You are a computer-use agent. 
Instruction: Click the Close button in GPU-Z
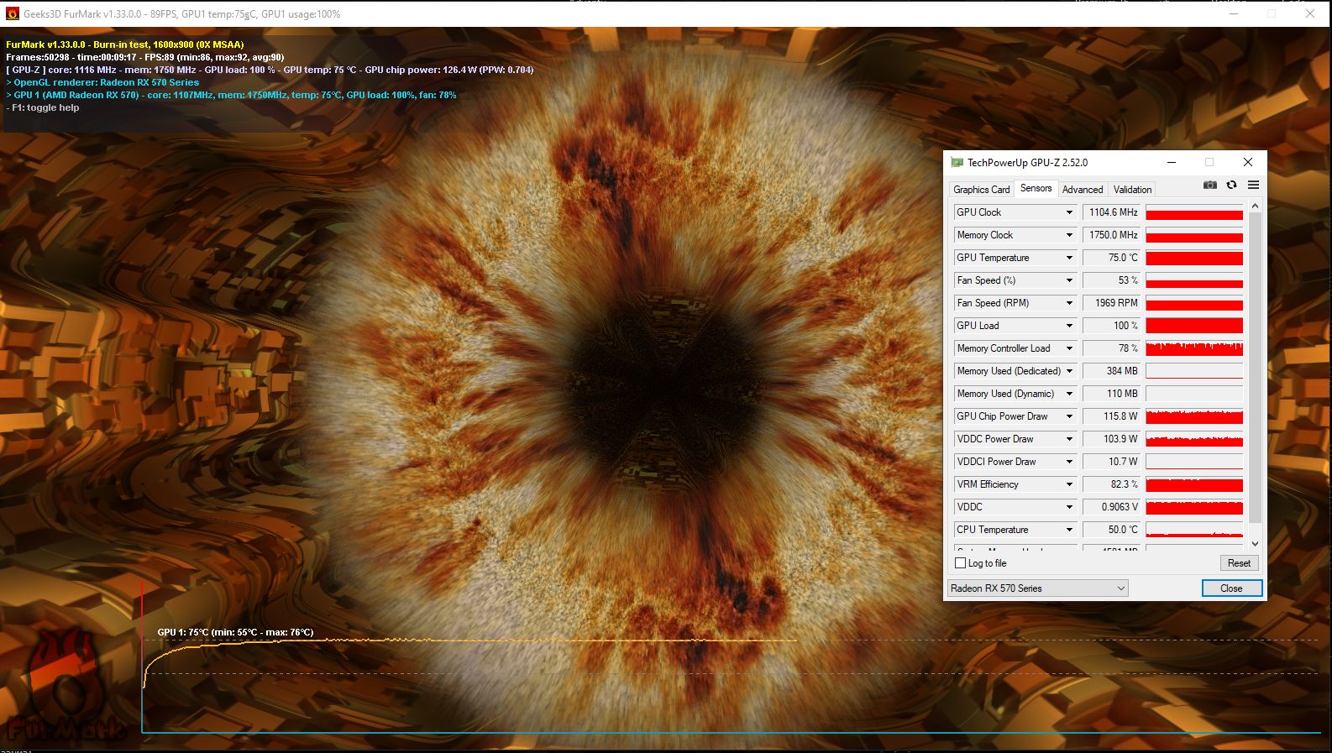(1231, 588)
